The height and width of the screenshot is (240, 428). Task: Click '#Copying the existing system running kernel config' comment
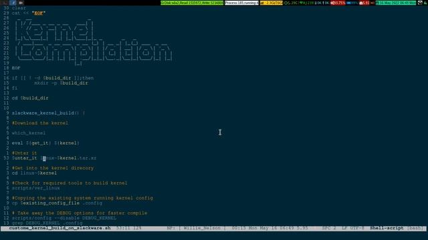click(x=82, y=198)
